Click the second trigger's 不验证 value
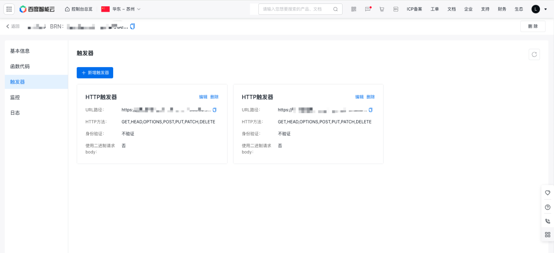 (284, 134)
